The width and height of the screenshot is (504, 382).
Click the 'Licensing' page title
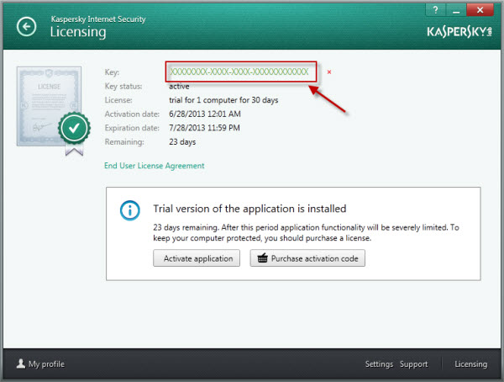click(x=78, y=32)
